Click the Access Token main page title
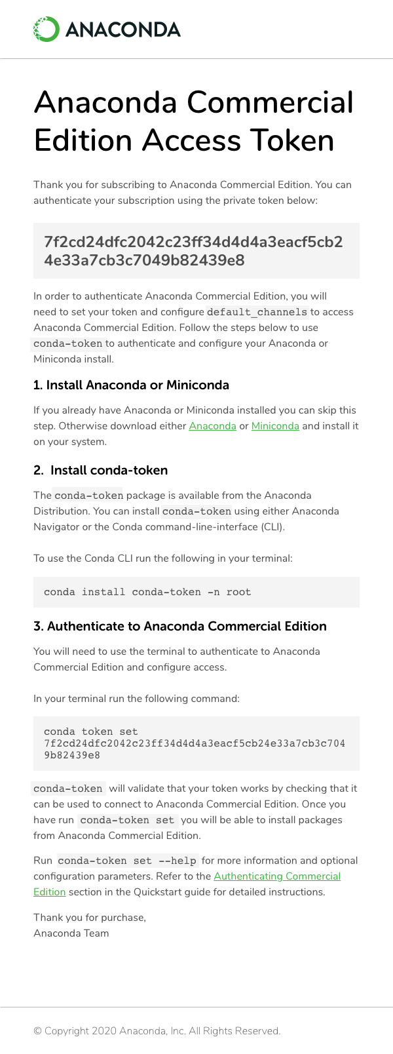The width and height of the screenshot is (393, 1054). click(194, 121)
